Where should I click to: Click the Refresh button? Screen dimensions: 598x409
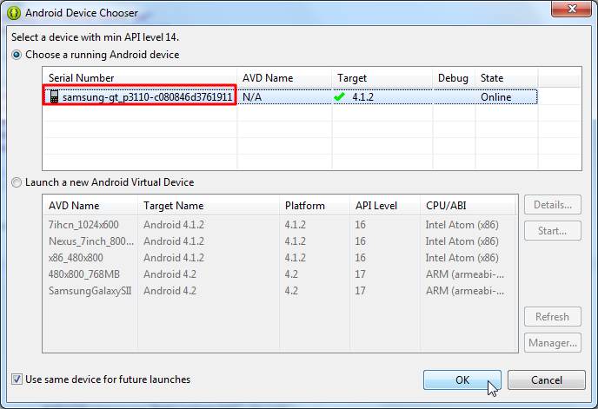[553, 317]
